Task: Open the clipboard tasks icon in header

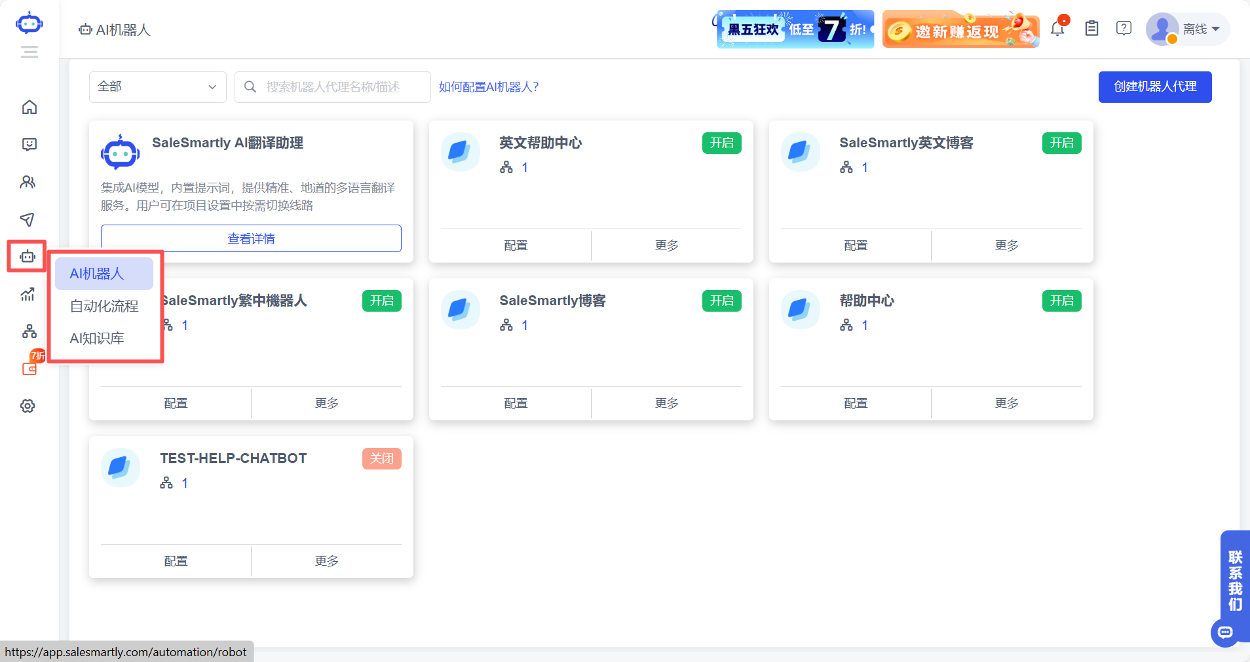Action: [1091, 28]
